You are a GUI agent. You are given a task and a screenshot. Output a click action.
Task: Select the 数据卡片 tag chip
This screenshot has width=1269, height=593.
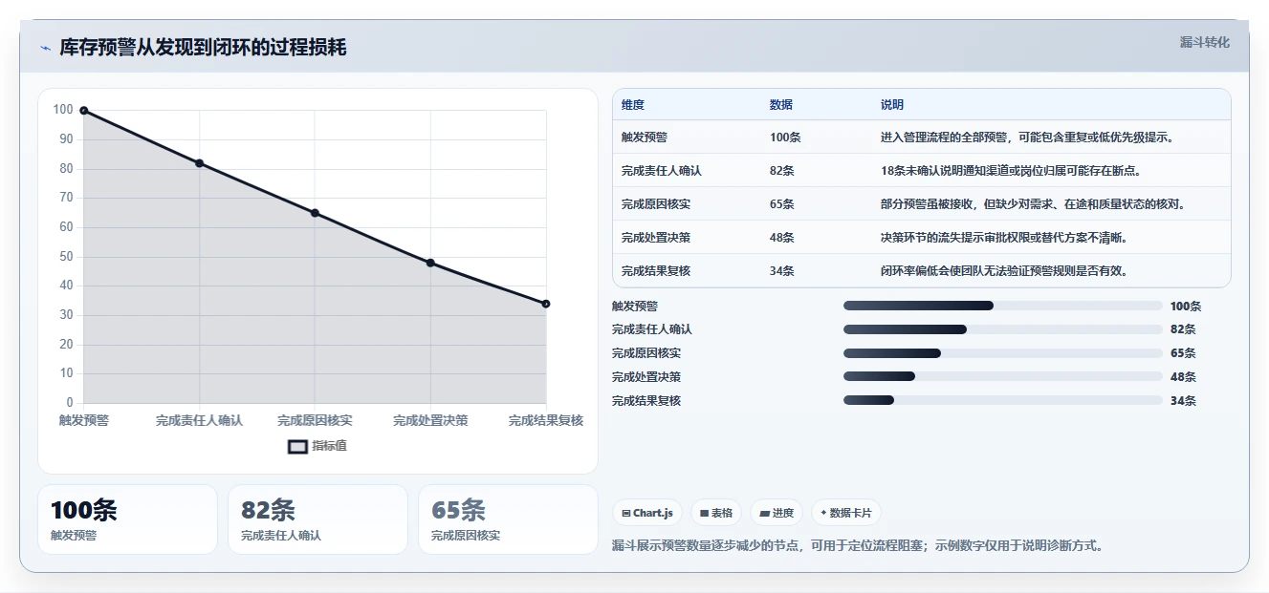[x=846, y=513]
